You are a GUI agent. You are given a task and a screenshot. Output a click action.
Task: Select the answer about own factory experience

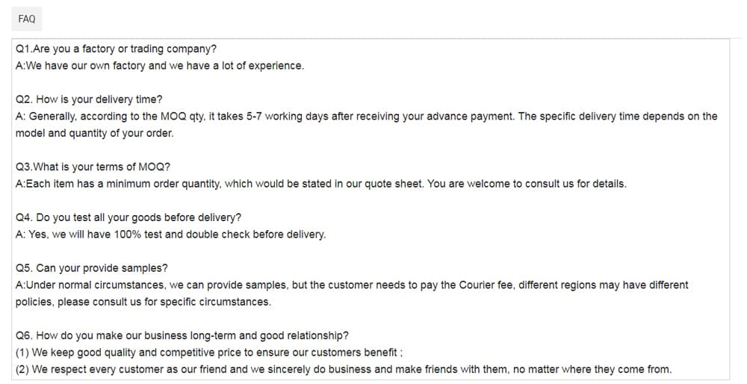[160, 66]
